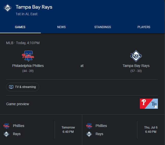Click the Rays logo in the header
Screen dimensions: 165x145
click(8, 8)
